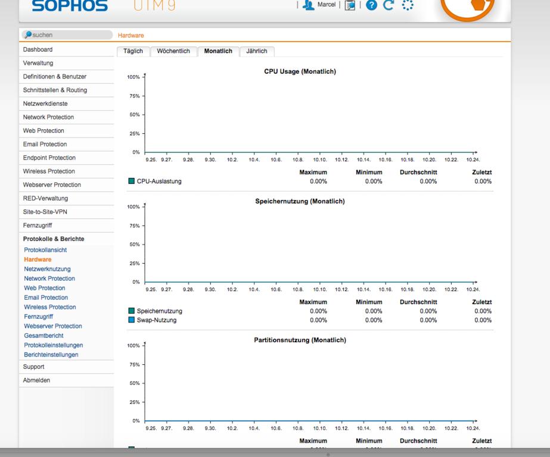Open the Verwaltung menu
Viewport: 550px width, 457px height.
pos(67,63)
